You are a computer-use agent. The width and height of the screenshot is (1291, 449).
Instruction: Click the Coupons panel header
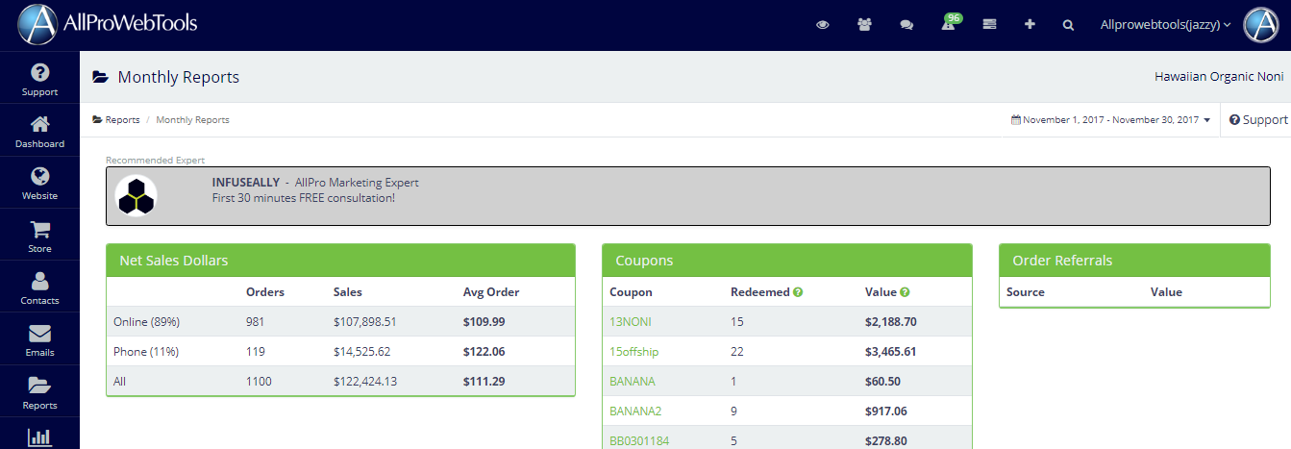(787, 261)
